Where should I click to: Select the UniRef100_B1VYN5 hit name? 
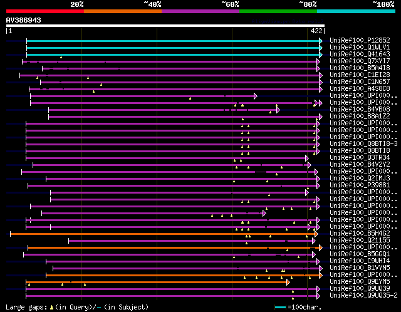click(x=360, y=268)
